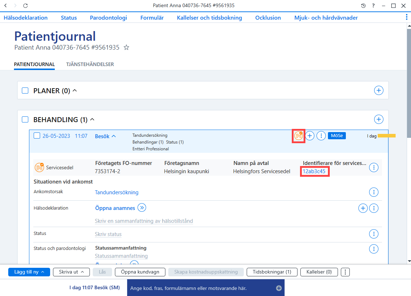Check the PLANER section checkbox
Viewport: 411px width, 296px height.
pyautogui.click(x=25, y=90)
